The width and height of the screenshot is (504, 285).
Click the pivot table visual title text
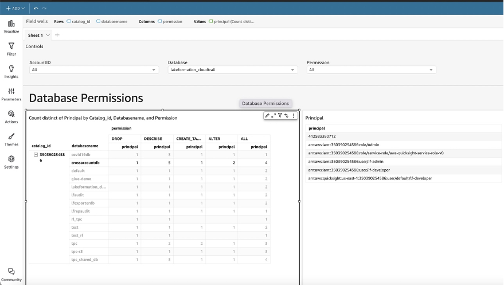[103, 118]
